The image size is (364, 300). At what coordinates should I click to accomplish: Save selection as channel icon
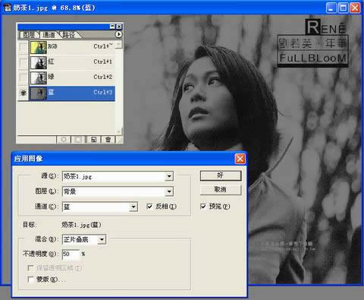(78, 140)
